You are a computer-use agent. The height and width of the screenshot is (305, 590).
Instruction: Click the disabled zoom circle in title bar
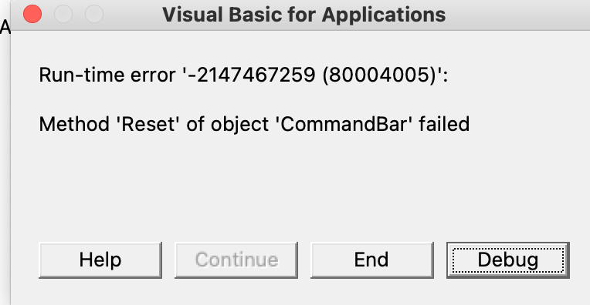94,15
